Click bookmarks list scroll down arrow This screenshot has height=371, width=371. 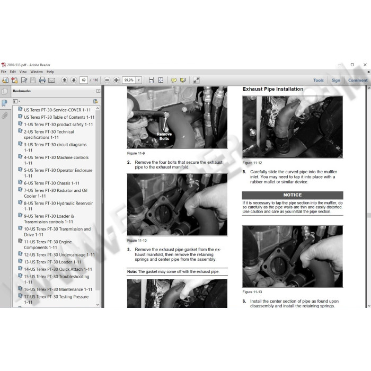tap(98, 305)
